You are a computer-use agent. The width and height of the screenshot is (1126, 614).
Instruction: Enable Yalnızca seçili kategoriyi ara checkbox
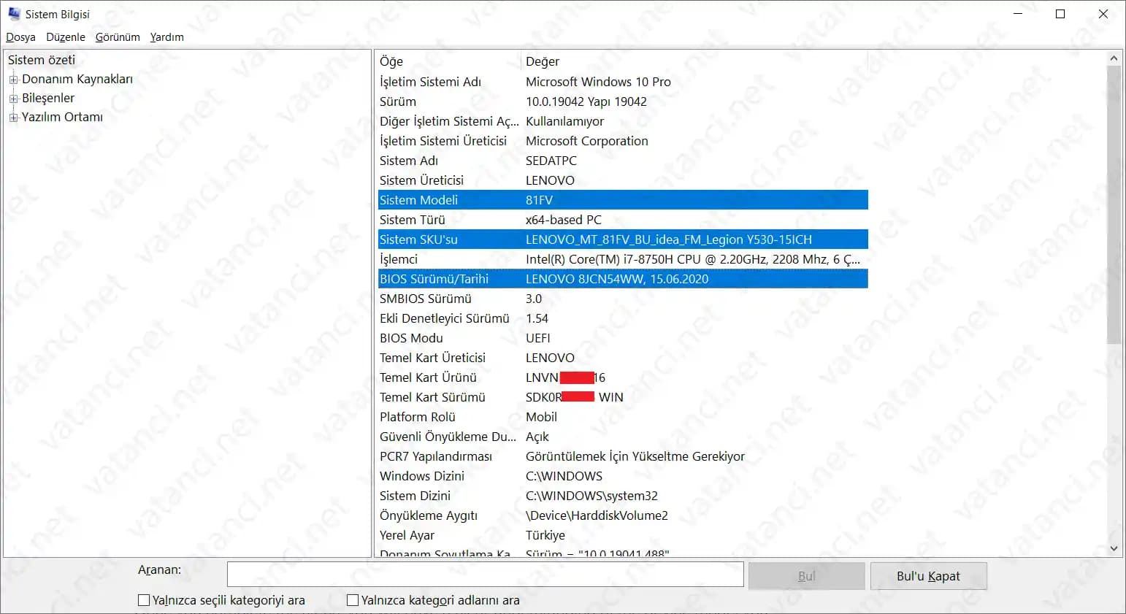(144, 600)
